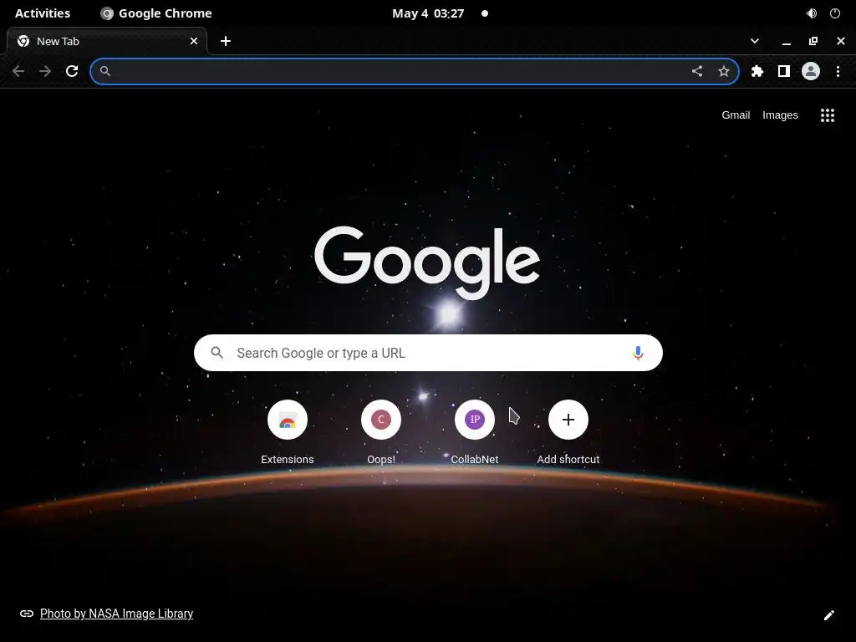Open the system volume indicator
The height and width of the screenshot is (642, 856).
click(812, 13)
